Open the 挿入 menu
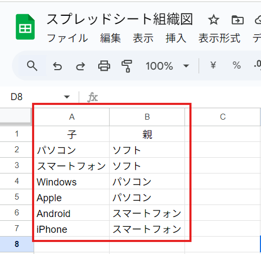Image resolution: width=261 pixels, height=254 pixels. click(x=176, y=38)
